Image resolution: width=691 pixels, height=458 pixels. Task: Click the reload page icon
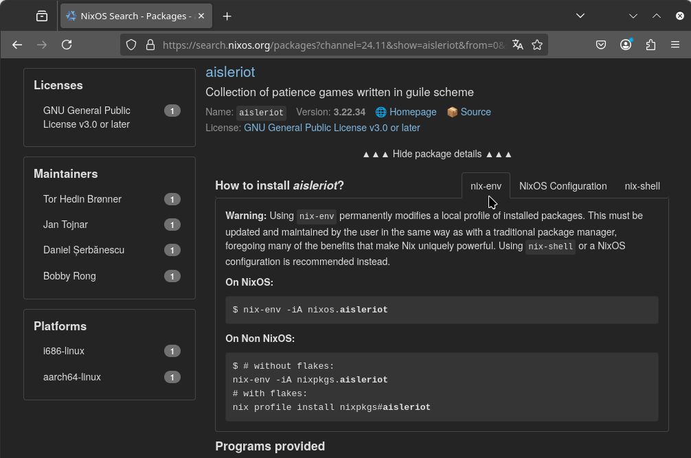(x=67, y=45)
